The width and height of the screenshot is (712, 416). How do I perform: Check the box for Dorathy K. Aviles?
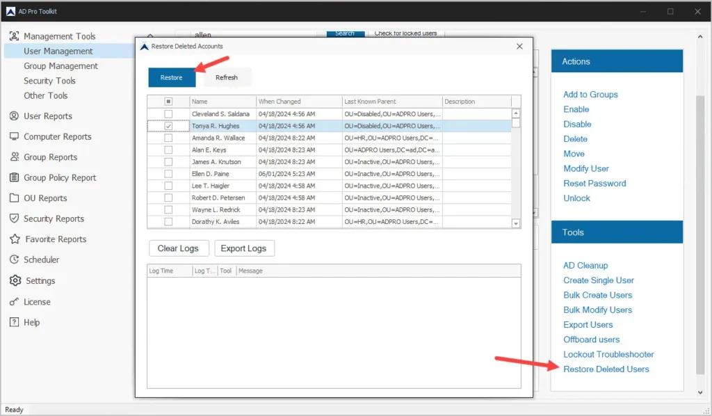click(168, 222)
